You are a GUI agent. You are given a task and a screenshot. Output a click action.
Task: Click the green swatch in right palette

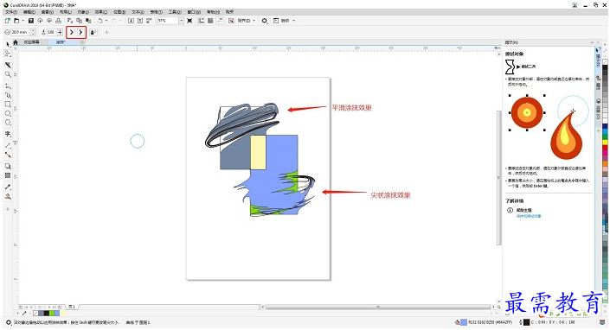pyautogui.click(x=606, y=137)
